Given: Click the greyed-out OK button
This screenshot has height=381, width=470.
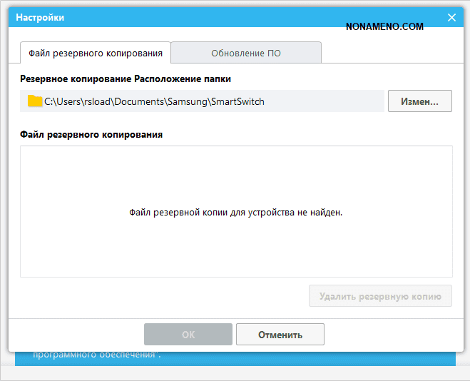Looking at the screenshot, I should coord(188,335).
